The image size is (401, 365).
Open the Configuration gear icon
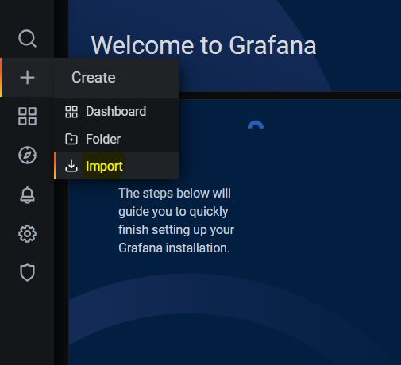27,234
